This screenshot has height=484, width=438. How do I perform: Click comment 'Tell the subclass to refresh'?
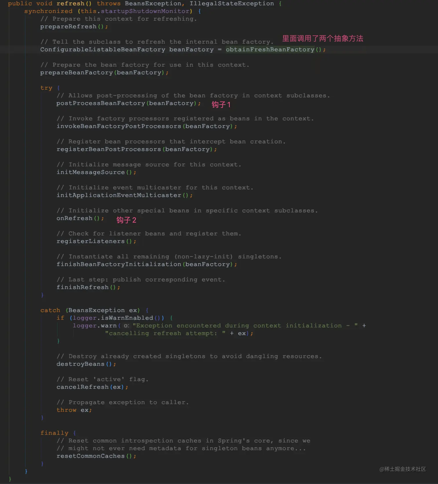[x=157, y=42]
